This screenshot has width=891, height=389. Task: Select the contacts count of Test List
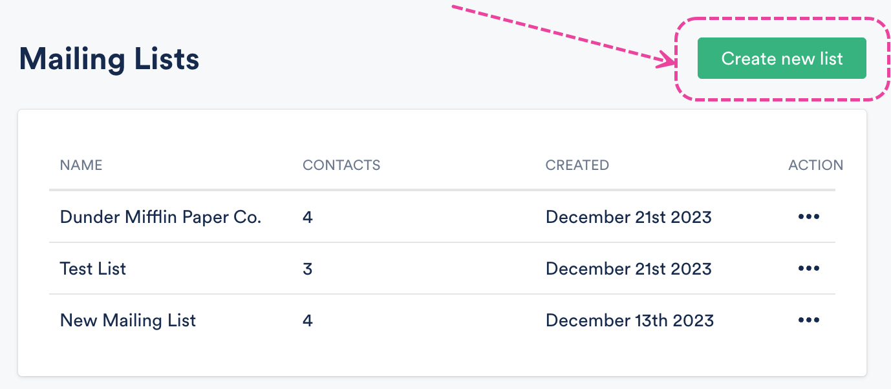pyautogui.click(x=308, y=269)
